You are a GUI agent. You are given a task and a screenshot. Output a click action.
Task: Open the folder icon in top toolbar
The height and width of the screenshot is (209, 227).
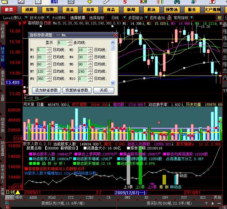tap(4, 2)
